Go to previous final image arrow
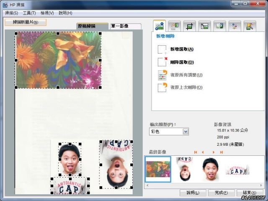 point(203,152)
